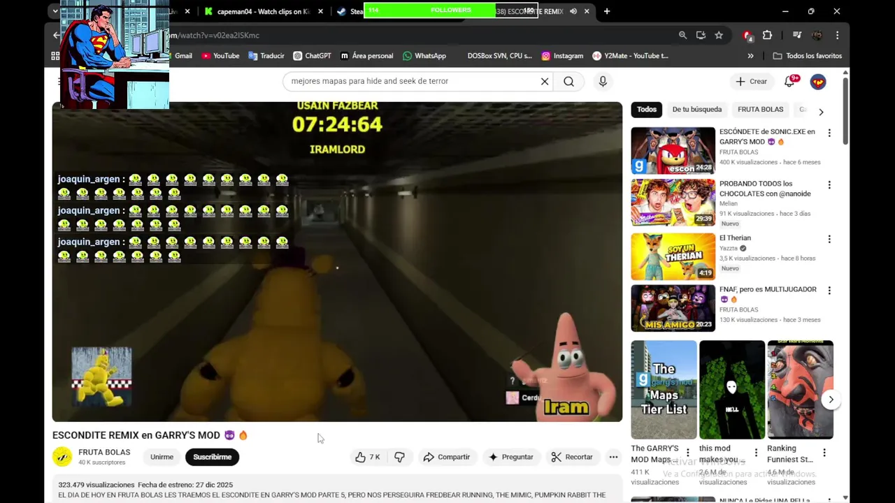Open the El Therian video thumbnail
The image size is (895, 503).
tap(673, 256)
